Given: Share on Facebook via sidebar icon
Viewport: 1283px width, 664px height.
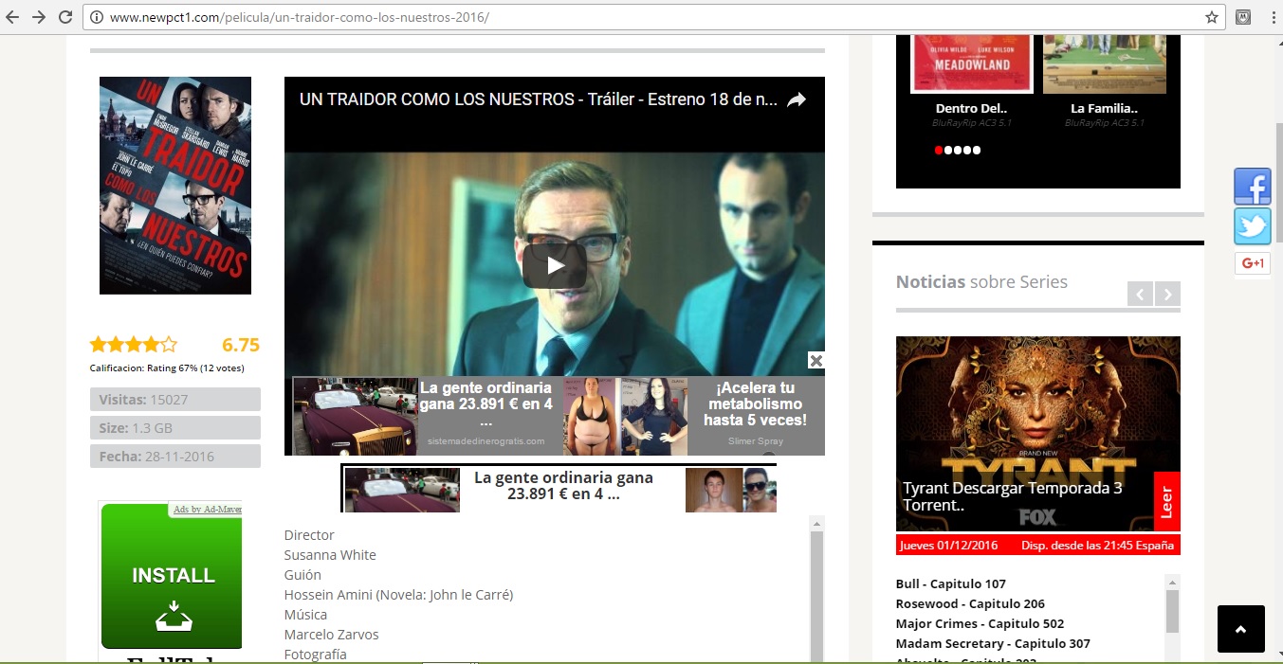Looking at the screenshot, I should pos(1253,187).
